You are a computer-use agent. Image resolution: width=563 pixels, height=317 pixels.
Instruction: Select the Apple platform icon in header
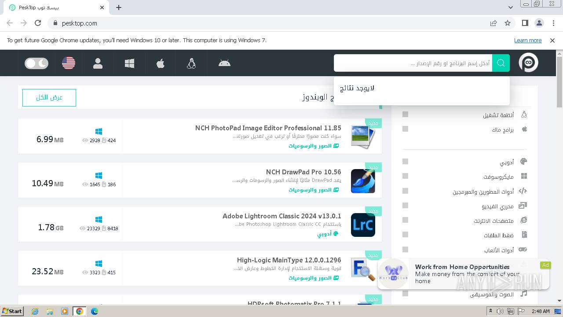(x=161, y=63)
